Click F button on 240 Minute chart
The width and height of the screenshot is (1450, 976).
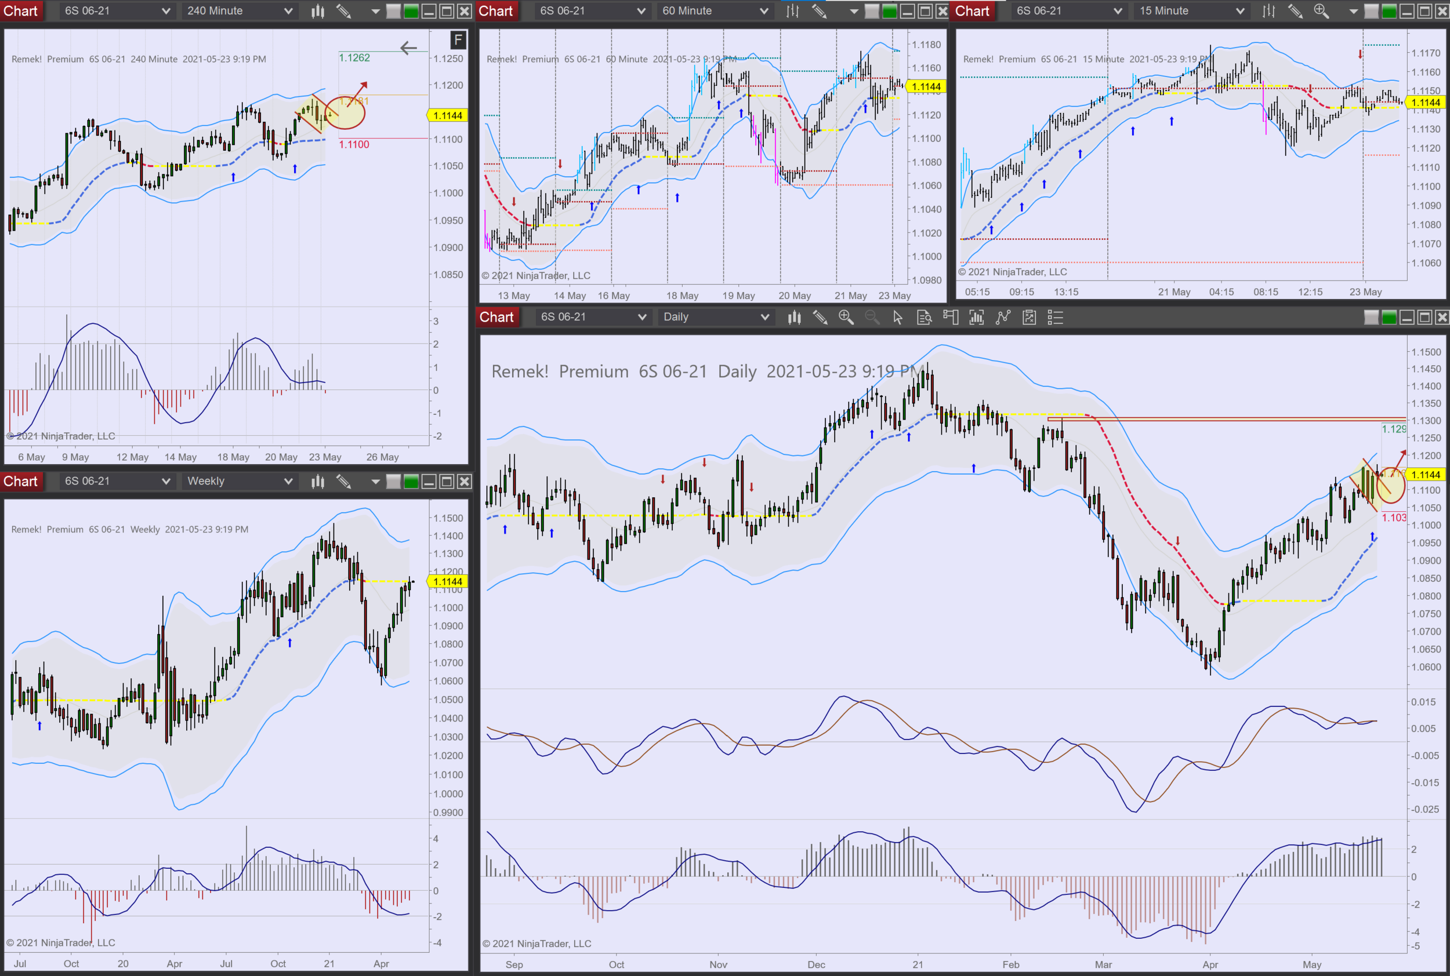pyautogui.click(x=458, y=41)
